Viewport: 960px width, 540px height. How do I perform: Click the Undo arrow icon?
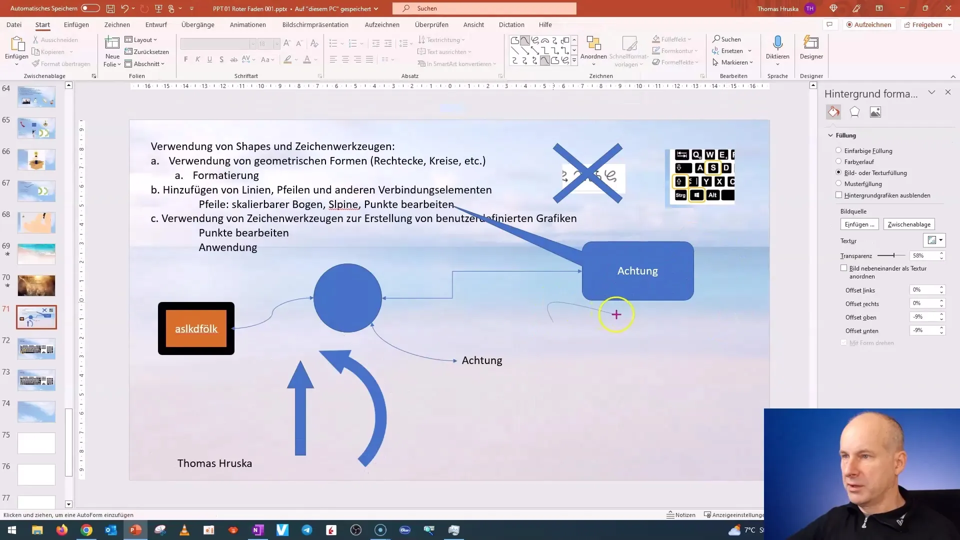point(125,8)
